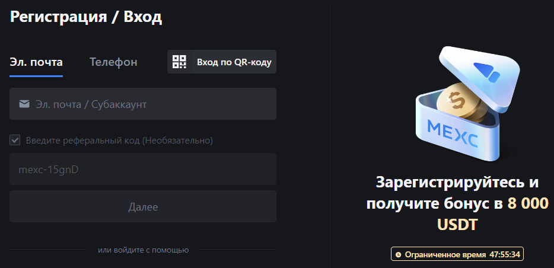The height and width of the screenshot is (268, 554).
Task: Click the QR code icon
Action: [x=179, y=62]
